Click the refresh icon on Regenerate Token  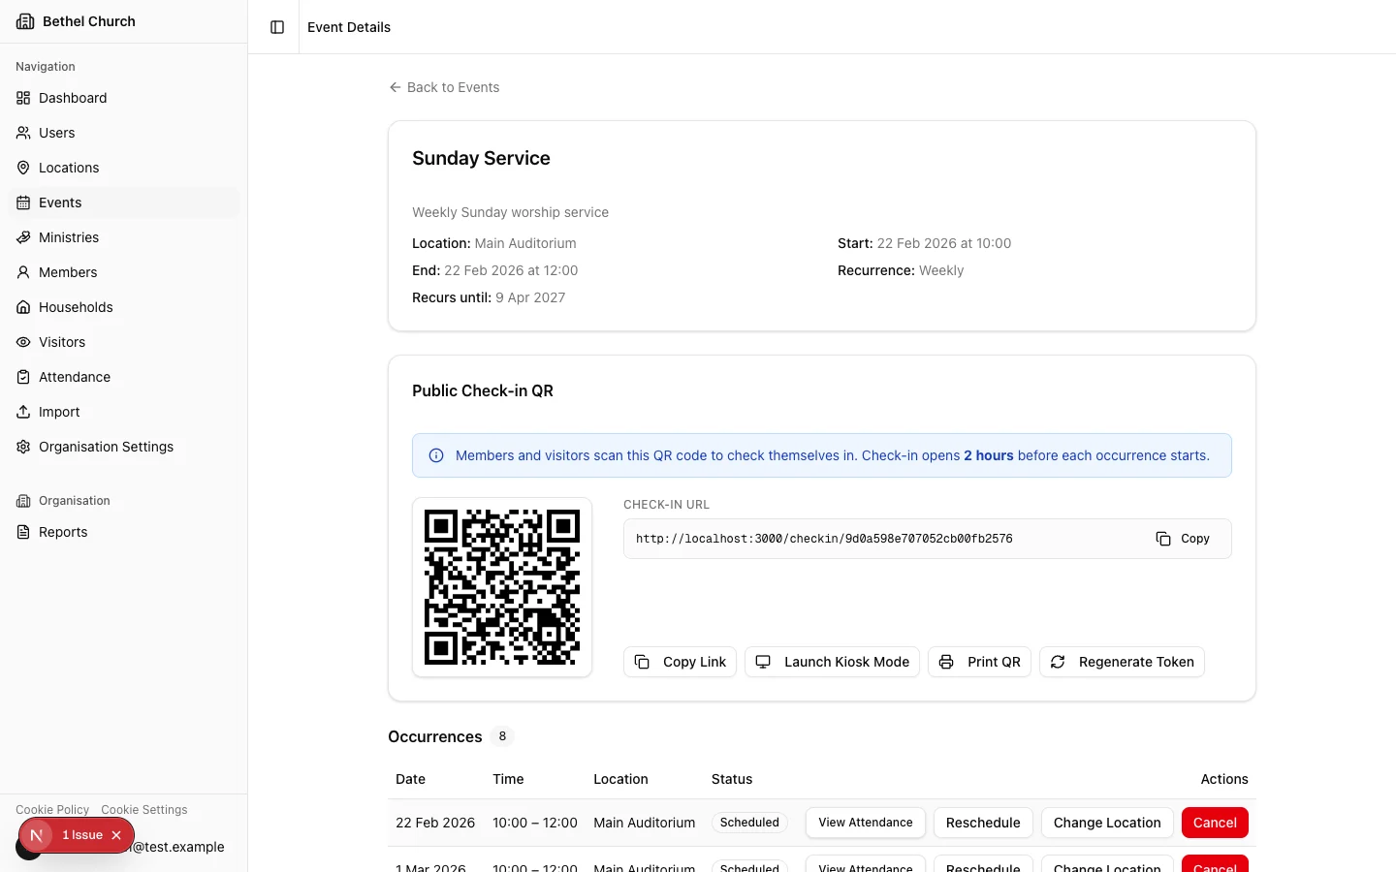(x=1058, y=662)
